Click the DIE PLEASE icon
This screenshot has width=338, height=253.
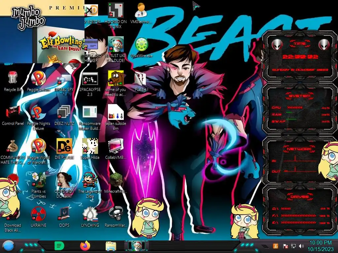click(x=64, y=146)
